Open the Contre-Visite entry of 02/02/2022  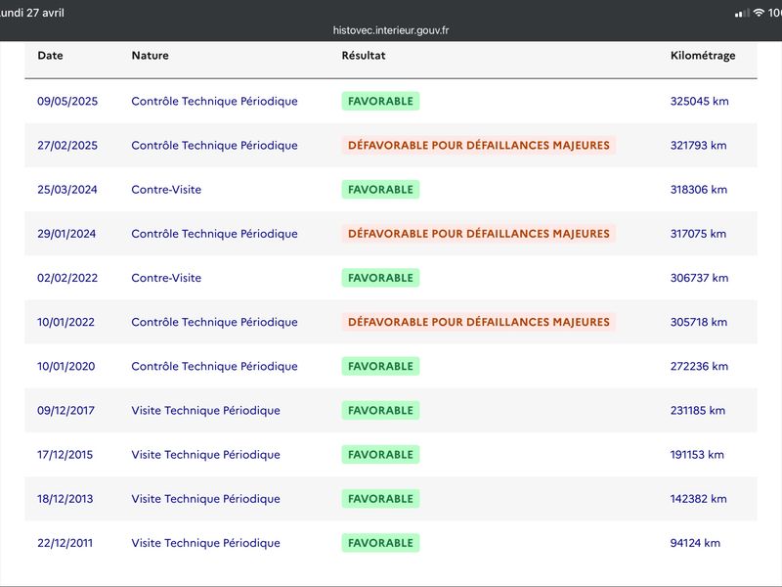(x=166, y=278)
